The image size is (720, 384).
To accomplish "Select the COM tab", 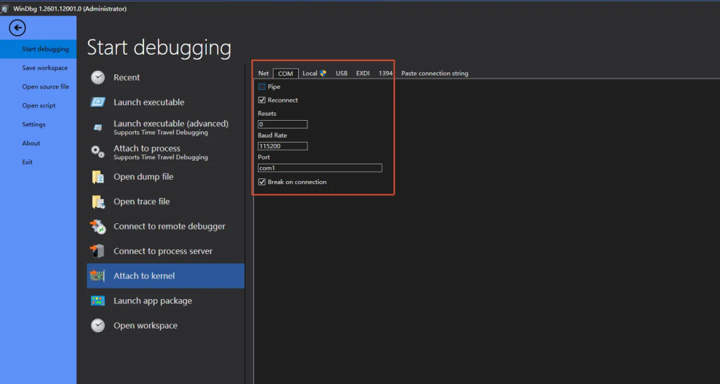I will tap(285, 73).
